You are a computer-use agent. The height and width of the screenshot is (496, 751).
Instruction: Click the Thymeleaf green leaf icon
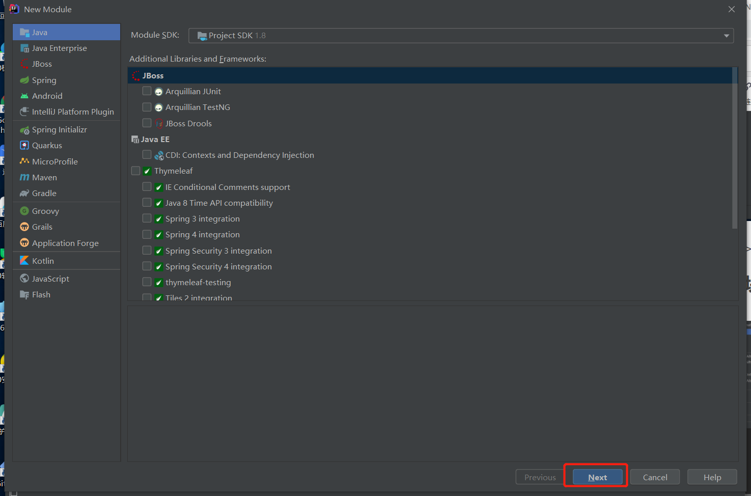pyautogui.click(x=147, y=171)
